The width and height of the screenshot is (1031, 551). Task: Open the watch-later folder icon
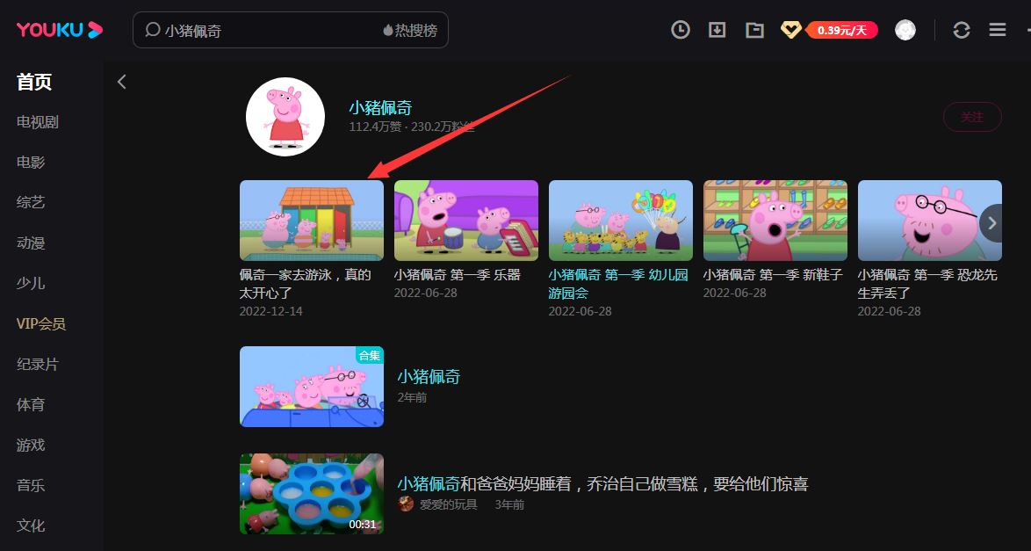(x=753, y=29)
